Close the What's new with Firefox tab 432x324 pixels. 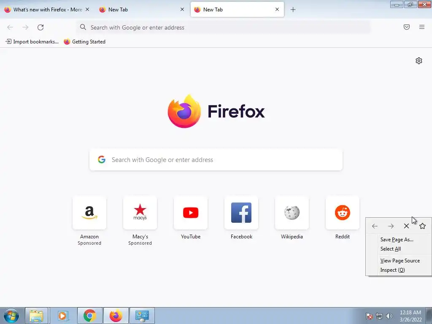(87, 9)
